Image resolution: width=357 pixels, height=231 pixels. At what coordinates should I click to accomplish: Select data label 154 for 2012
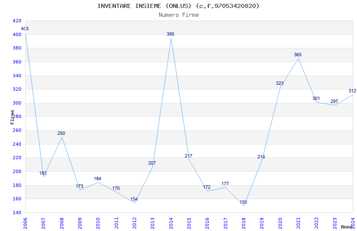point(134,199)
